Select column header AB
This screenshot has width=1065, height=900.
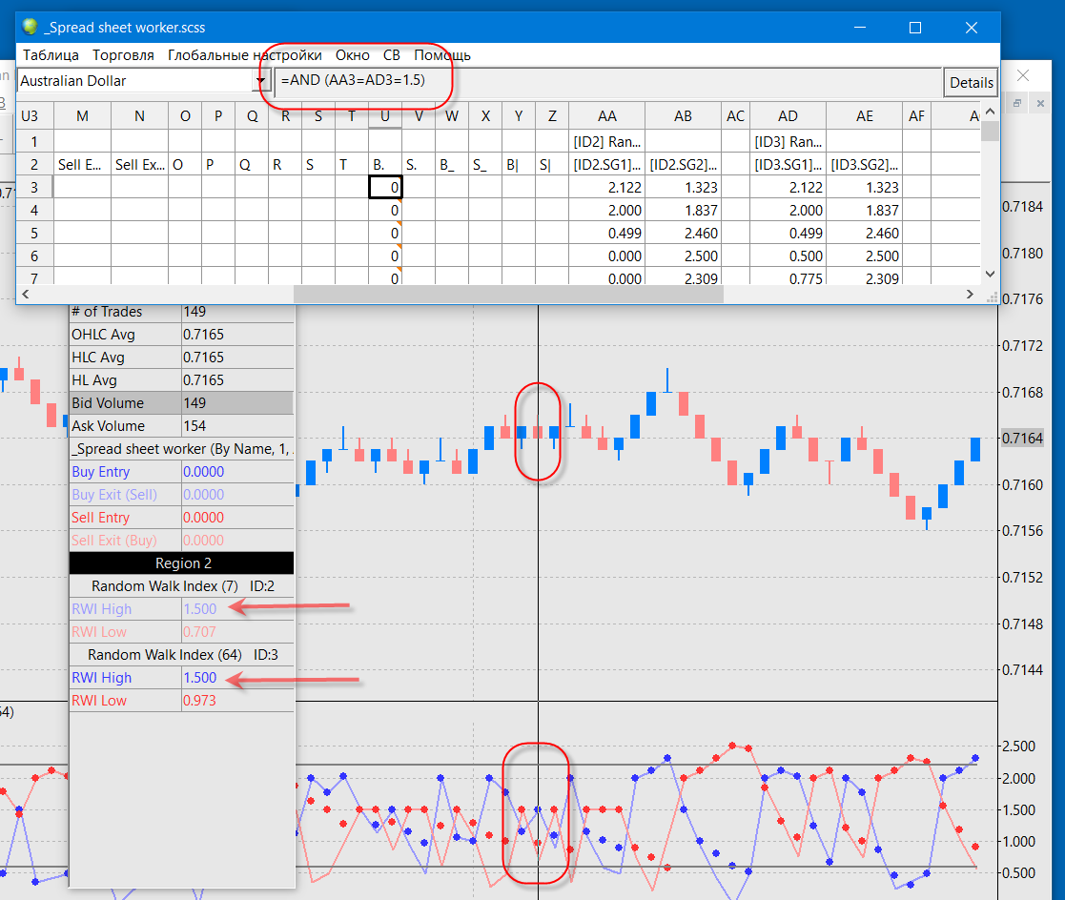pyautogui.click(x=684, y=116)
